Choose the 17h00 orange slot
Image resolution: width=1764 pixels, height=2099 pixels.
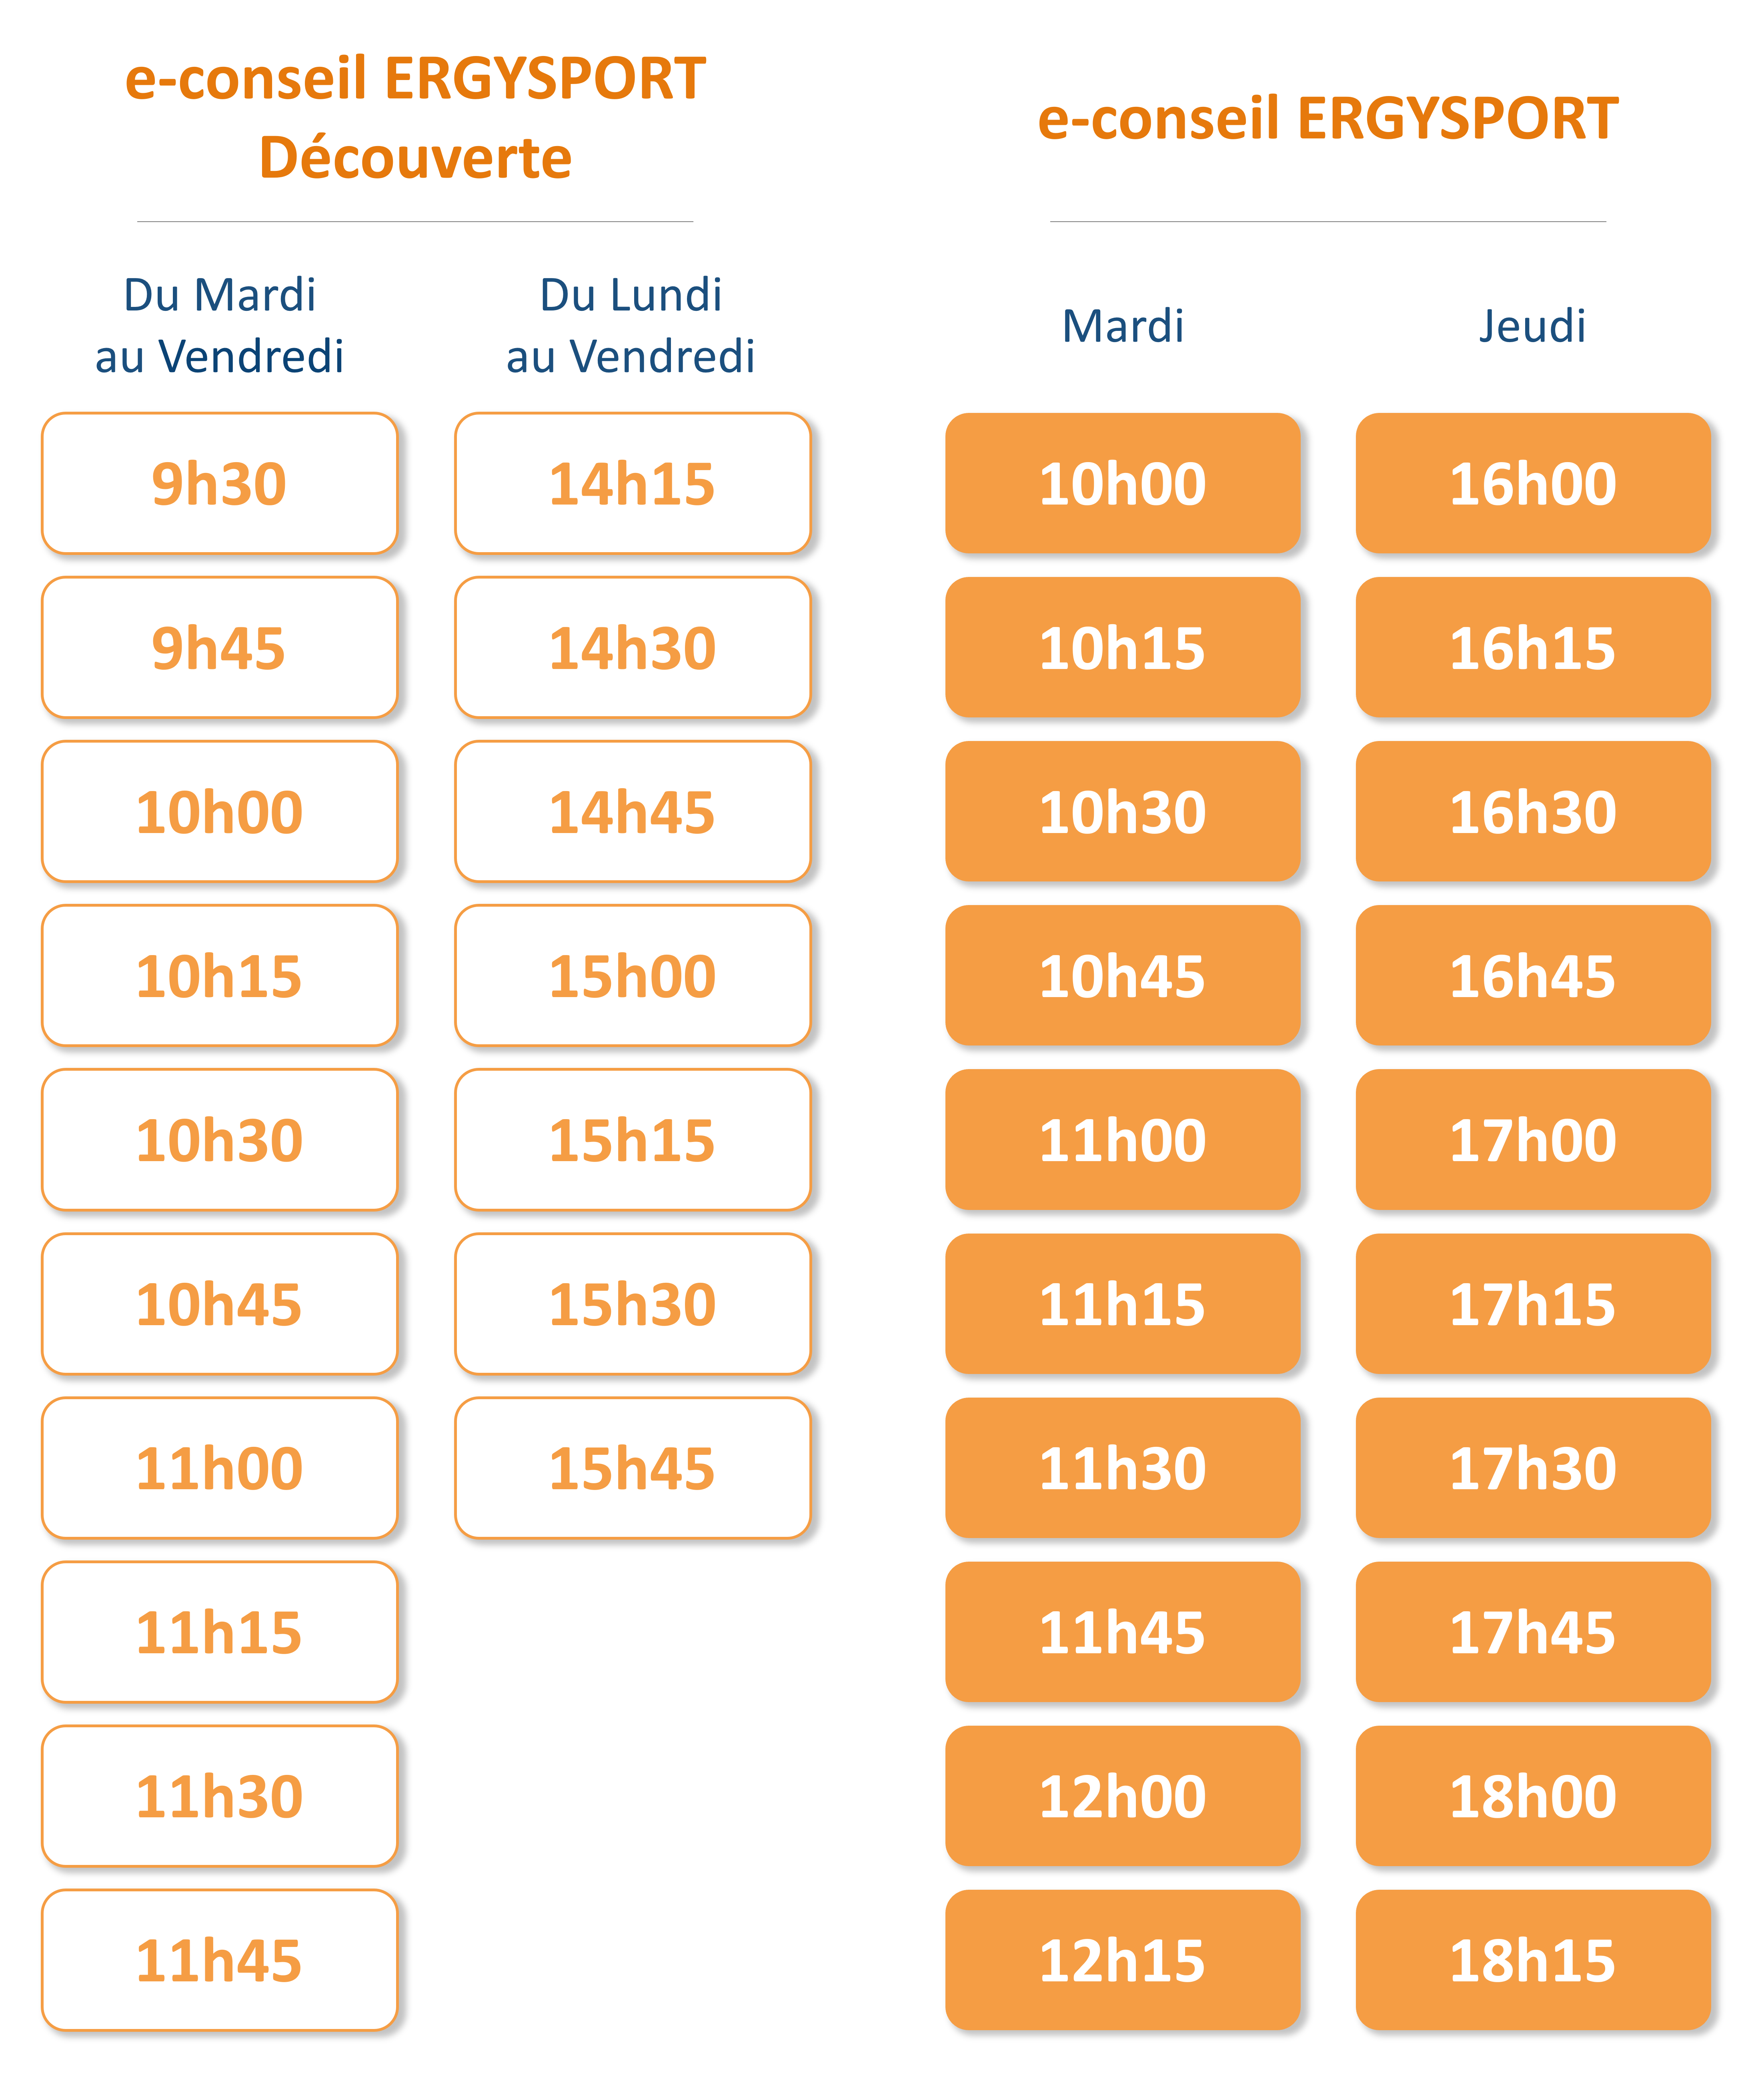1533,1139
